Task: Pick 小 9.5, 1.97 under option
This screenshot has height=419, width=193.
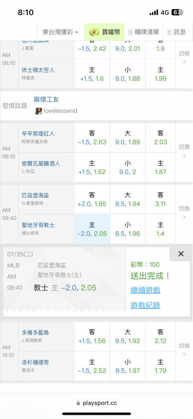Action: [x=128, y=366]
